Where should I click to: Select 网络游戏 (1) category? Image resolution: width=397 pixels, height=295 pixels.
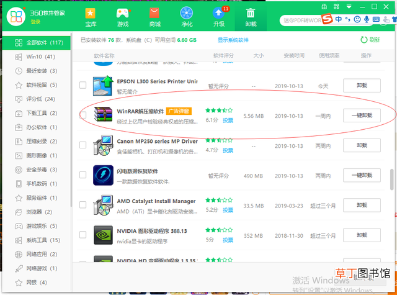click(x=36, y=268)
